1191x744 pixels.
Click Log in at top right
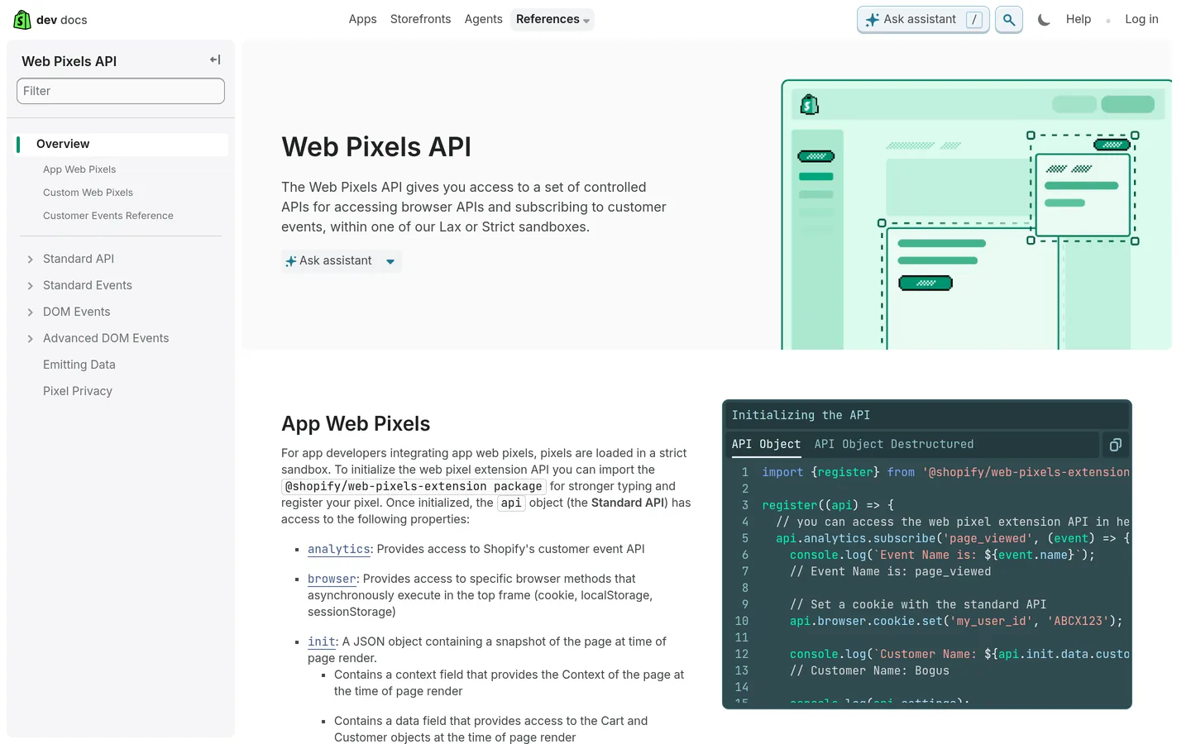[x=1141, y=19]
